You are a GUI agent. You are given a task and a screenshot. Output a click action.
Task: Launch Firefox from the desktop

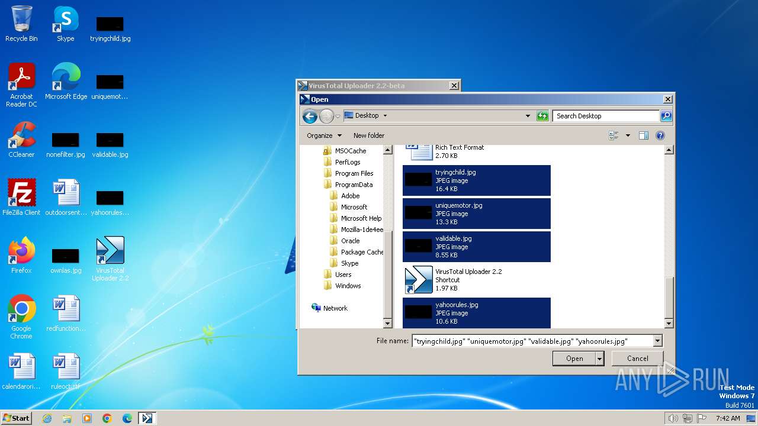21,256
